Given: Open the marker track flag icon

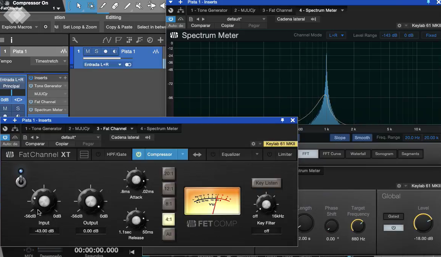Looking at the screenshot, I should point(118,40).
